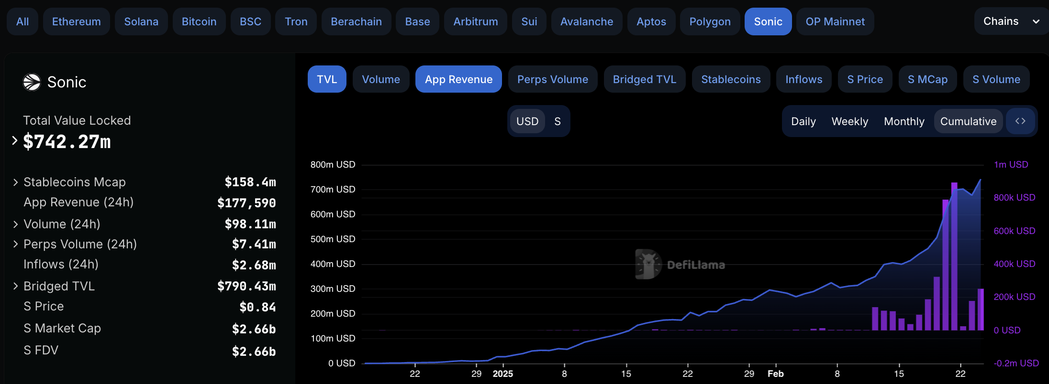Select the Ethereum chain filter
Viewport: 1049px width, 384px height.
(x=77, y=21)
